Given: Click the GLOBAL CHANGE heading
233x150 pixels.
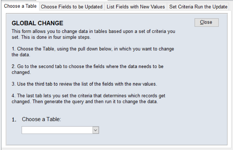Looking at the screenshot, I should pyautogui.click(x=37, y=23).
